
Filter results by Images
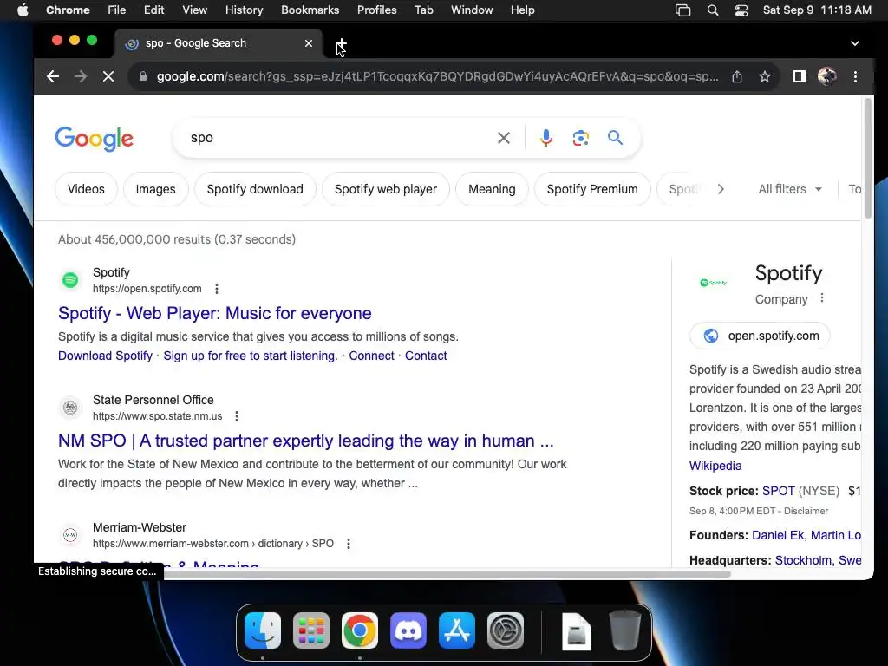[156, 189]
